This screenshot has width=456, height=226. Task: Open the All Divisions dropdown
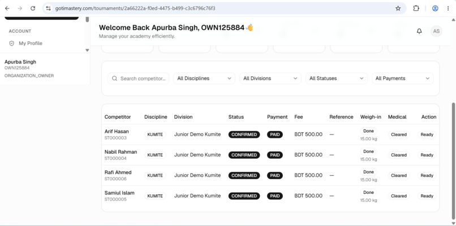coord(270,79)
